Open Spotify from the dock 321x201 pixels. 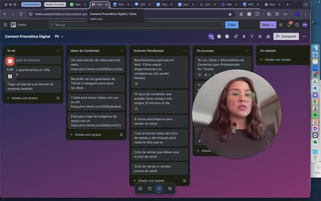click(x=315, y=115)
